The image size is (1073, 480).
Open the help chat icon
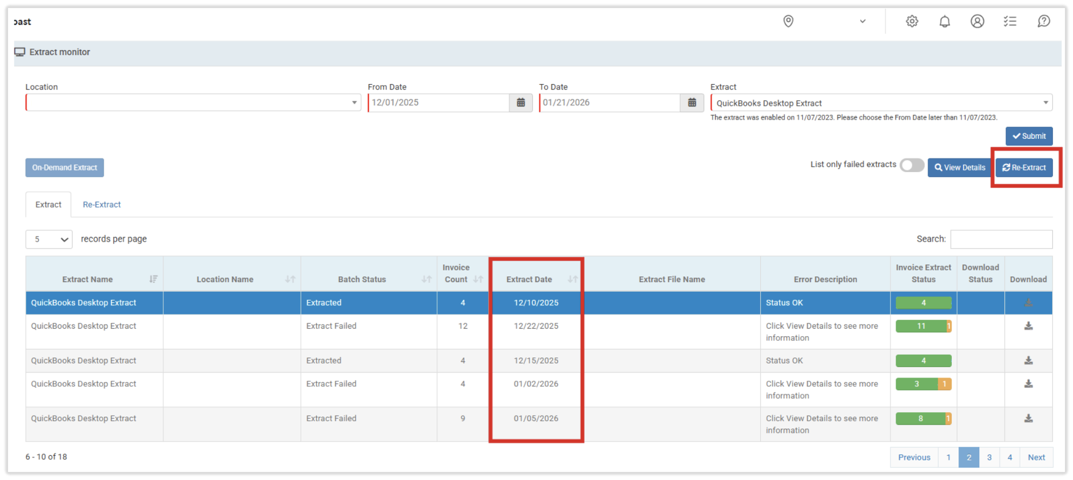[x=1043, y=21]
